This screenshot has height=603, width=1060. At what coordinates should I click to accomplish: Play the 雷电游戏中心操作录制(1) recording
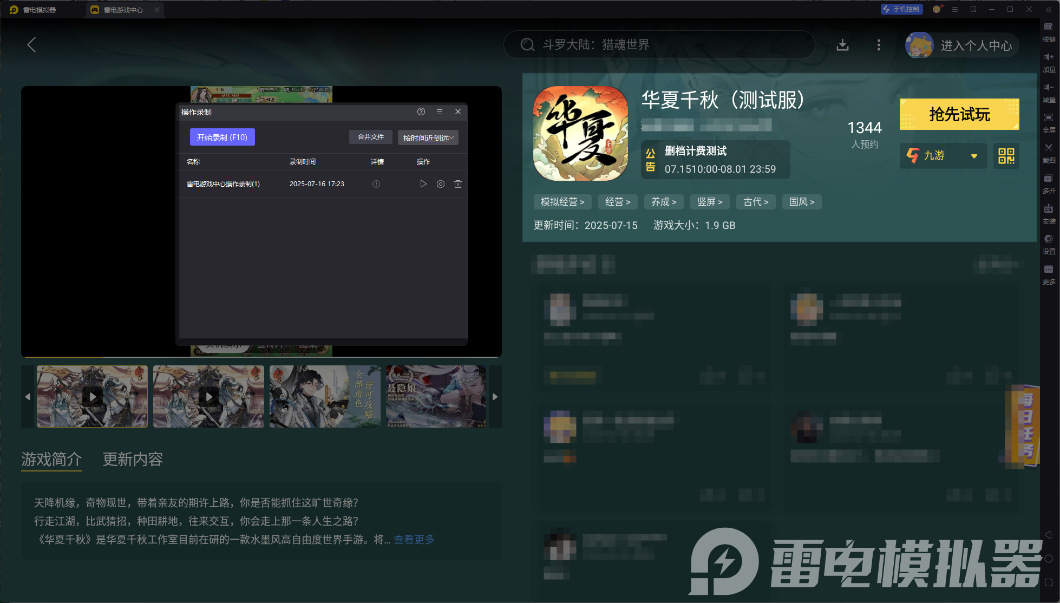(x=423, y=184)
